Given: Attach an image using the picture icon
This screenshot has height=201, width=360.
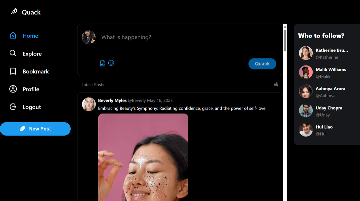Looking at the screenshot, I should pos(103,63).
